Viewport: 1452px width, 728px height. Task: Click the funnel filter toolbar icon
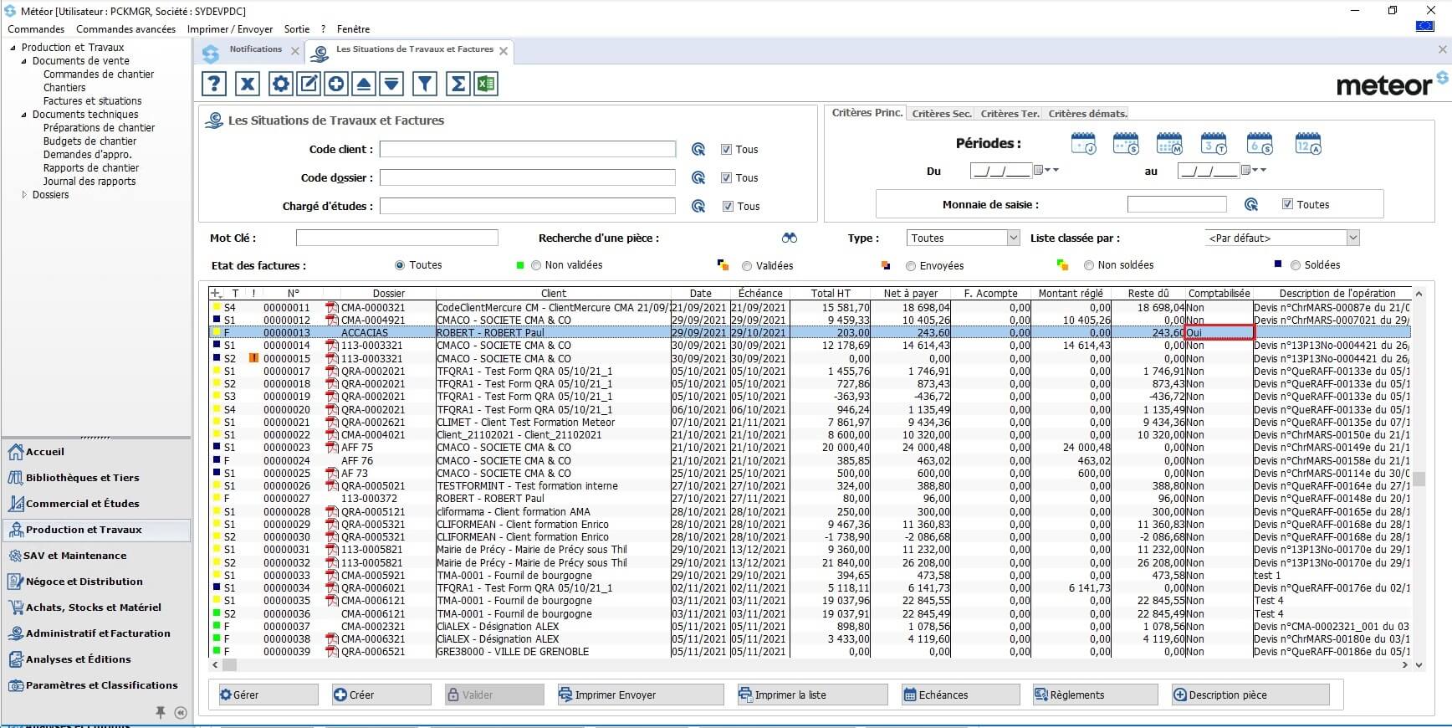(425, 84)
